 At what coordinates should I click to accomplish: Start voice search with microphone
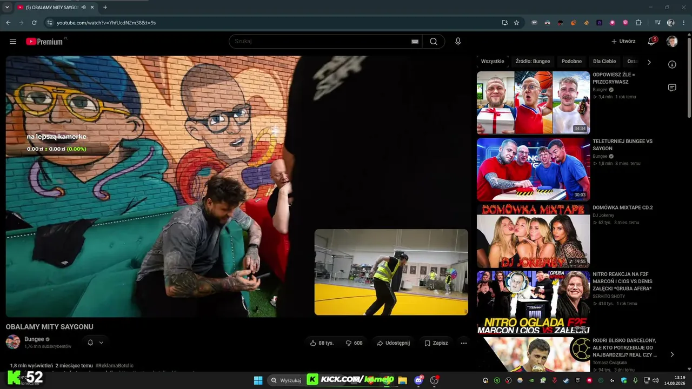[x=458, y=42]
